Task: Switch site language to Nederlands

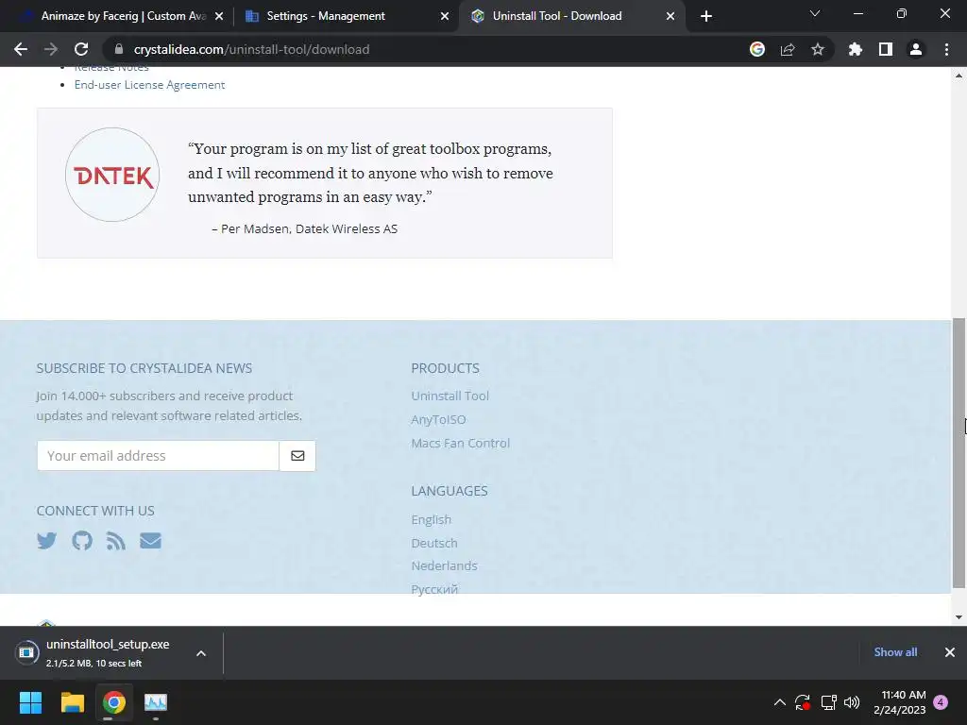Action: (x=444, y=565)
